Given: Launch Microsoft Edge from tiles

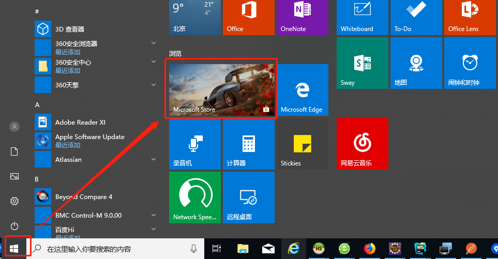Looking at the screenshot, I should (x=302, y=90).
